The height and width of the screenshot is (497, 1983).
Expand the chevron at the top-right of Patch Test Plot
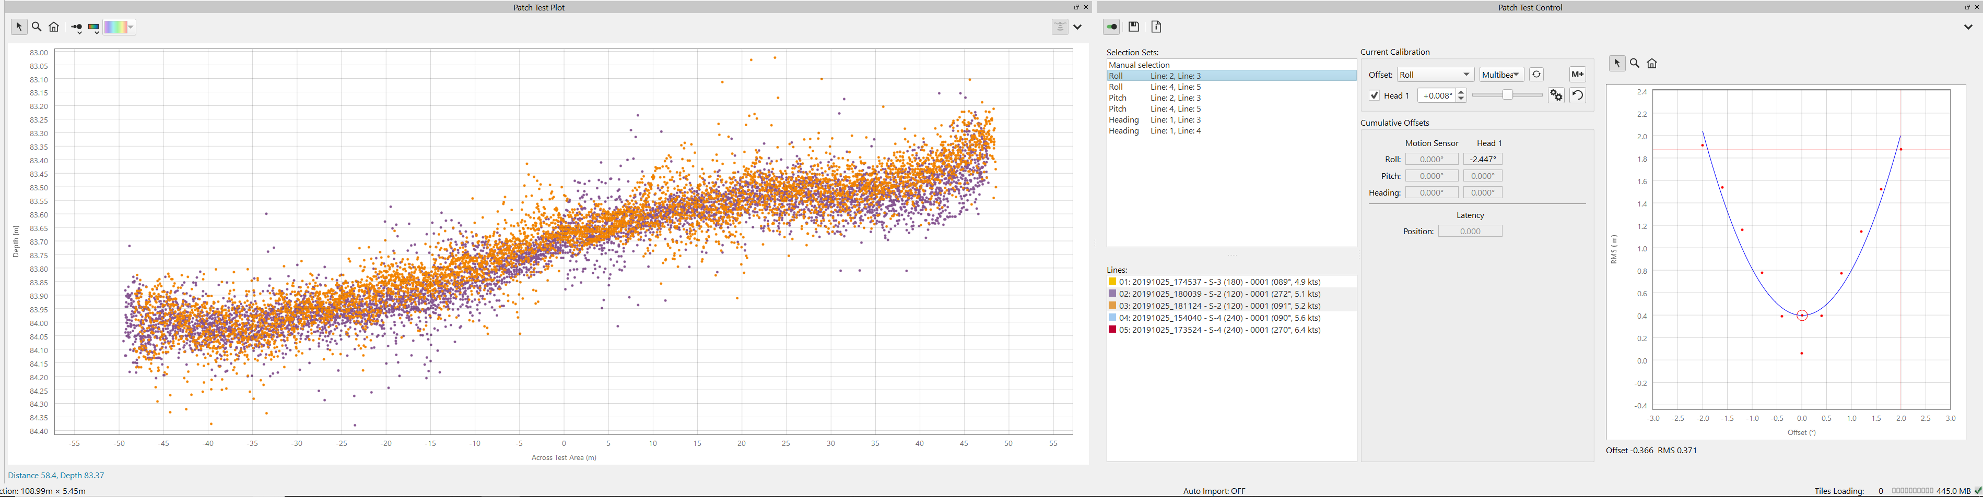(x=1077, y=26)
